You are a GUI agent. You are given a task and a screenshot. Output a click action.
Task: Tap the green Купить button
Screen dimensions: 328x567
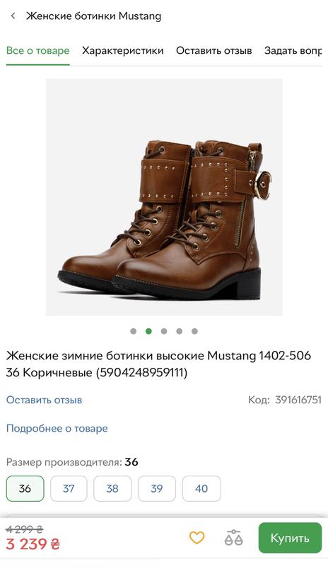290,538
